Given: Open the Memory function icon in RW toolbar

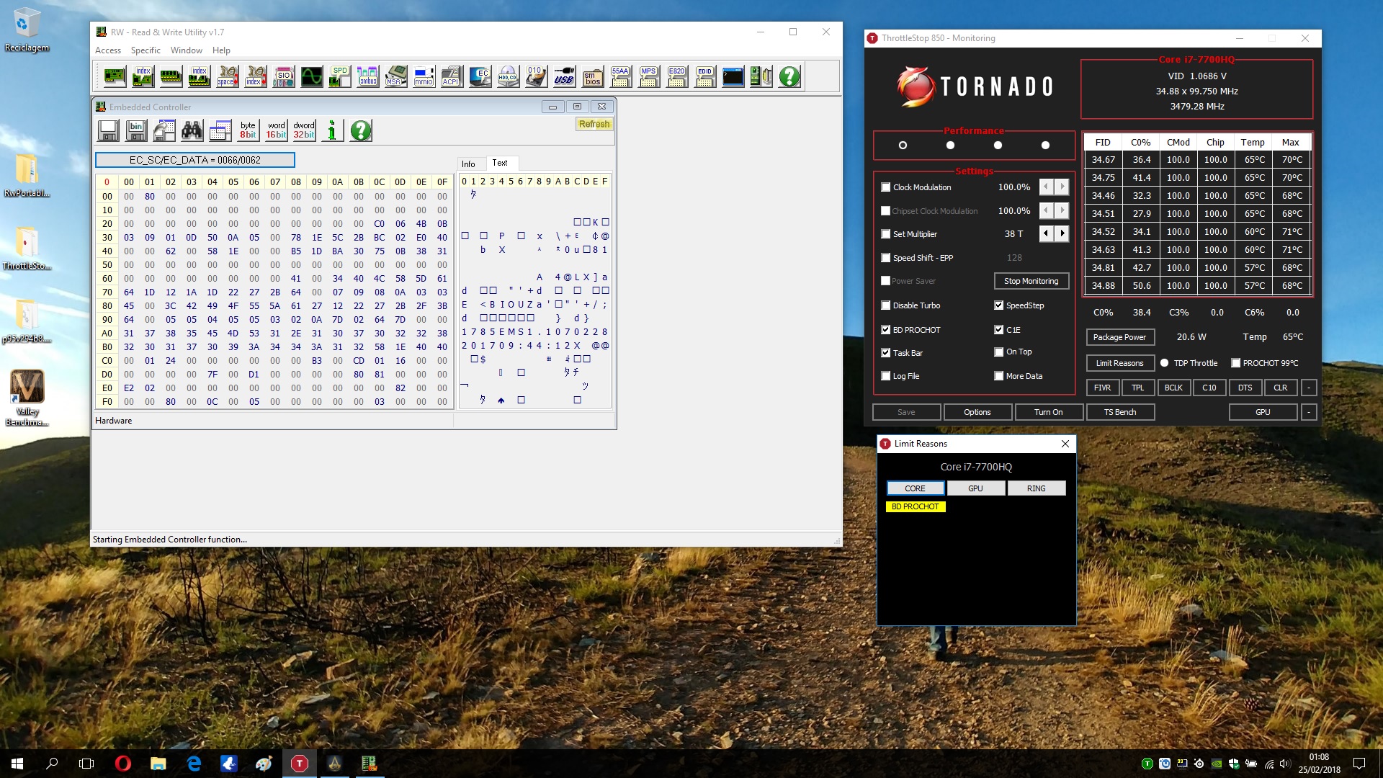Looking at the screenshot, I should 171,76.
